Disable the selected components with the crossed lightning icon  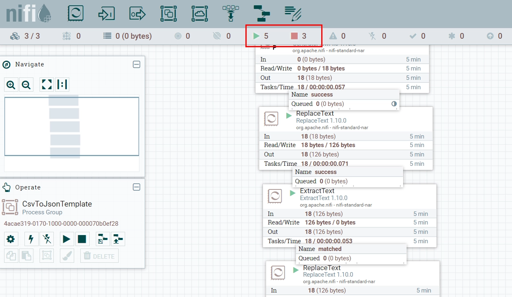[x=47, y=239]
